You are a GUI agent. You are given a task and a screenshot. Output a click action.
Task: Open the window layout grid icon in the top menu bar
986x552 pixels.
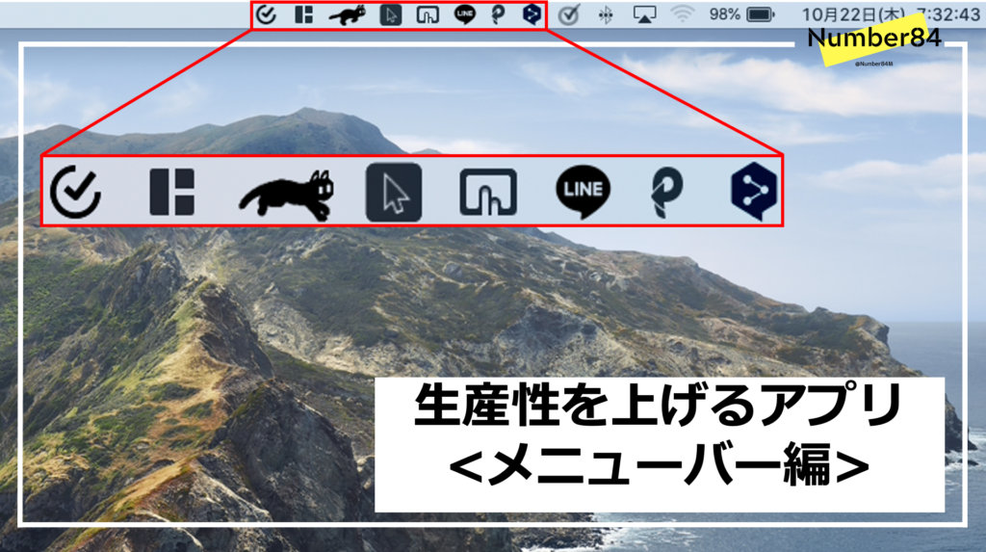pos(303,14)
